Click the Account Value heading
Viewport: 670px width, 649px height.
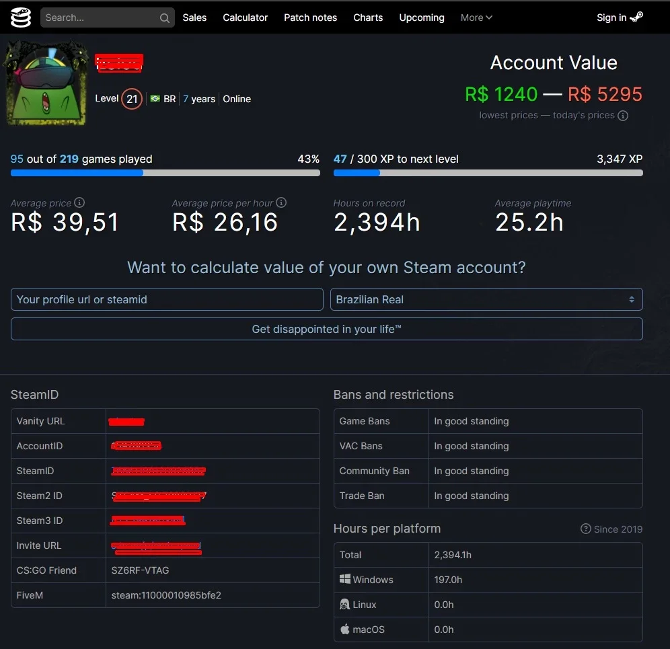pos(554,63)
